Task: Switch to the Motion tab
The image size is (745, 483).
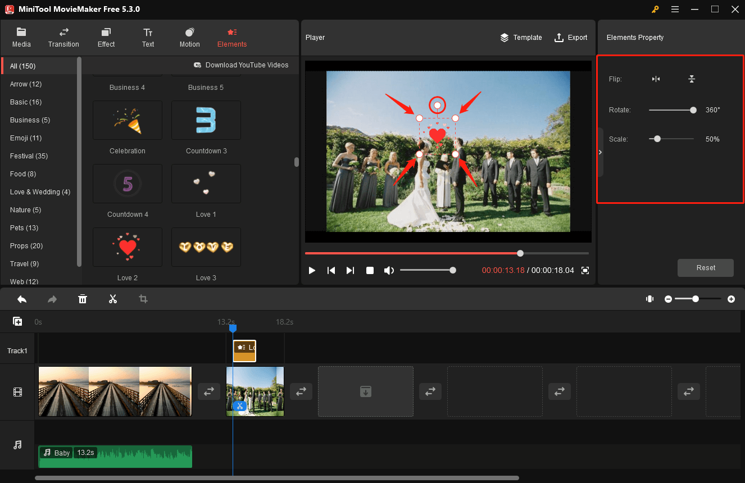Action: pos(189,38)
